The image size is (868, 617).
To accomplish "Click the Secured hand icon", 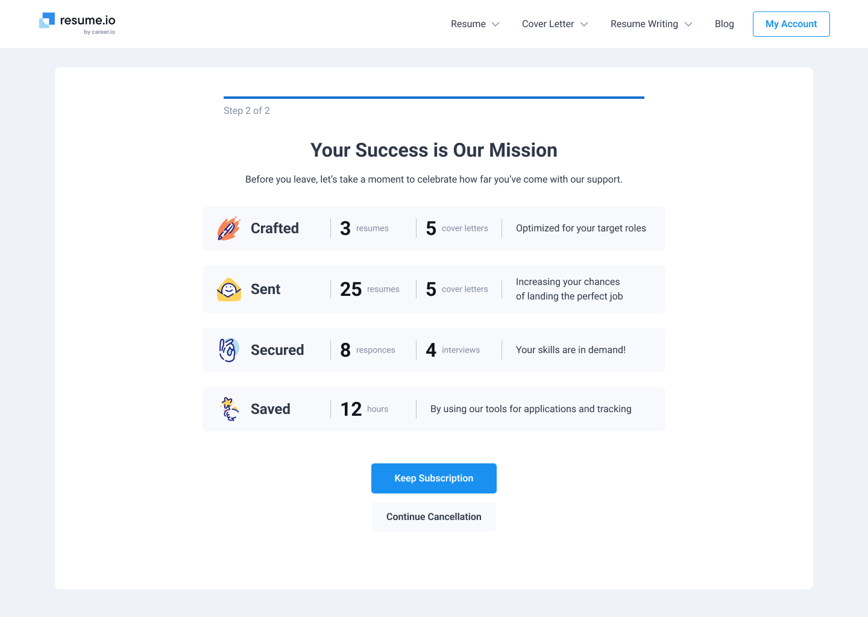I will pyautogui.click(x=228, y=350).
